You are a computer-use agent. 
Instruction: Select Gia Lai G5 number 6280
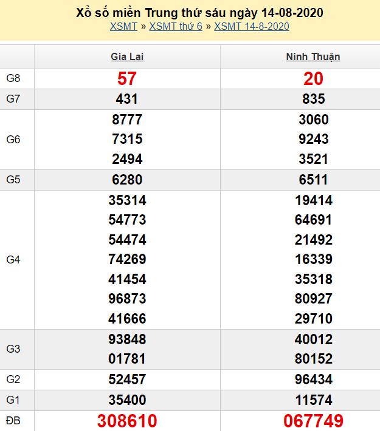tap(127, 180)
